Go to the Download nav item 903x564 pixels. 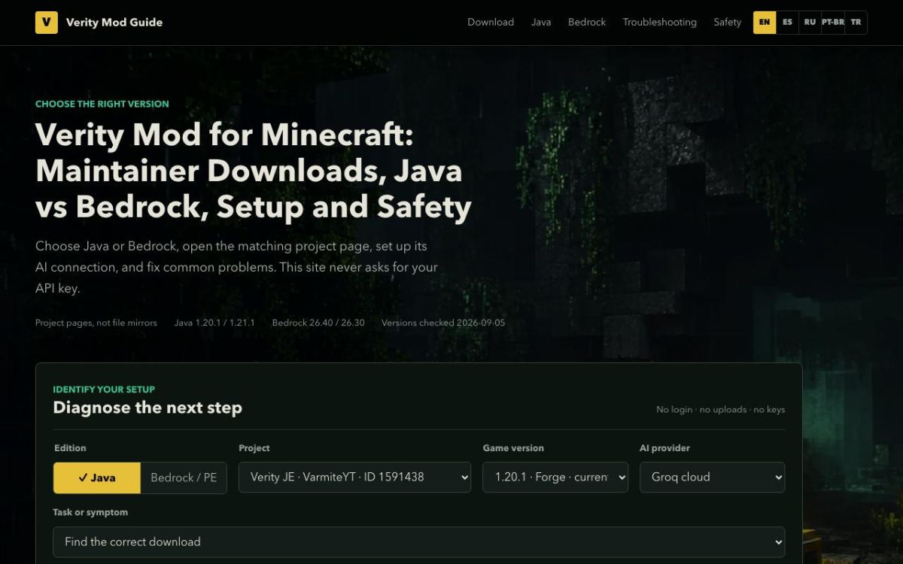(491, 23)
